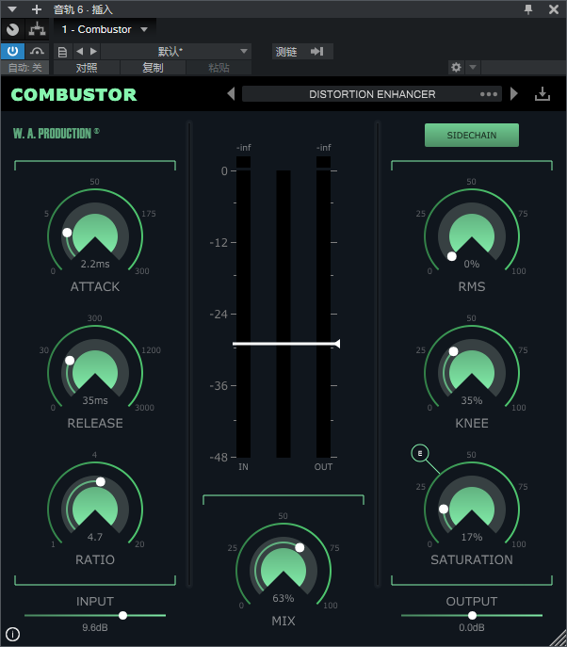567x647 pixels.
Task: Click the 2.2ms attack value
Action: (x=95, y=264)
